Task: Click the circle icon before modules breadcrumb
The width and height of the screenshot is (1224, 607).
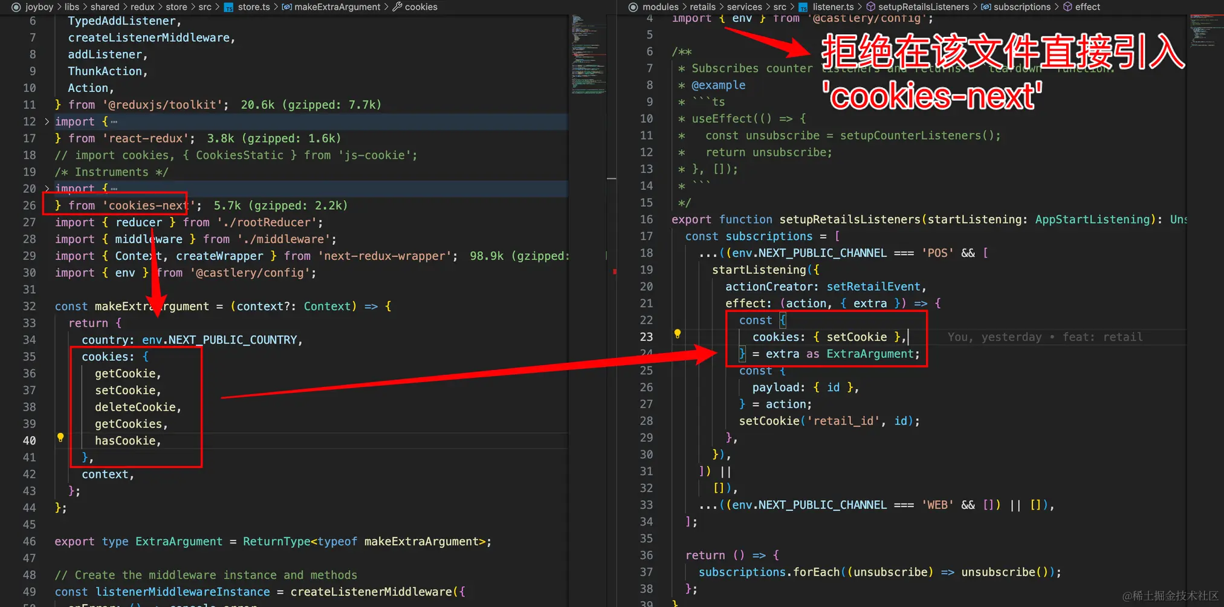Action: 633,7
